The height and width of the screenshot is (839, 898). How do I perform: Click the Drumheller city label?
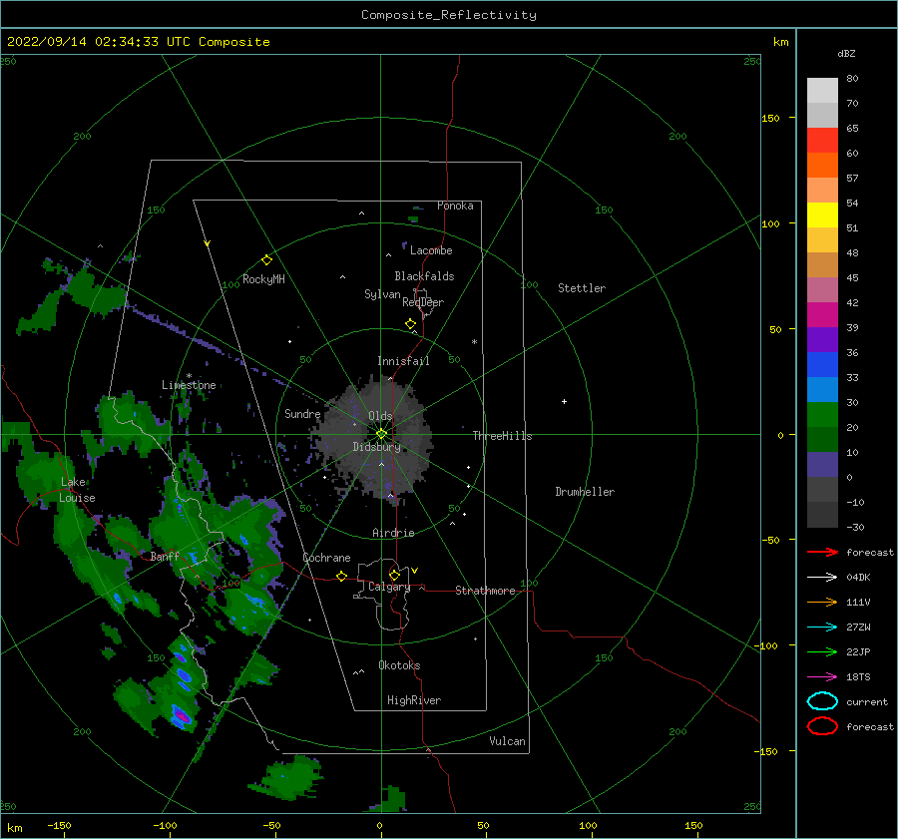pyautogui.click(x=585, y=492)
